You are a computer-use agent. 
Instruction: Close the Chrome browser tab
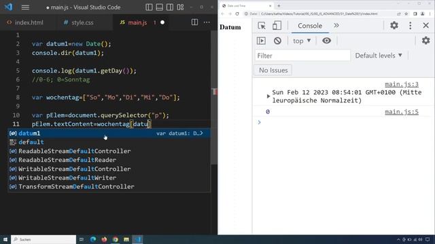[x=271, y=5]
